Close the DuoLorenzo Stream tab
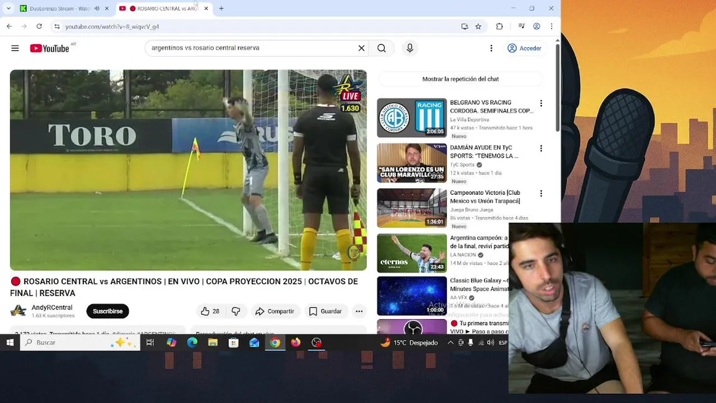The image size is (716, 403). click(106, 8)
